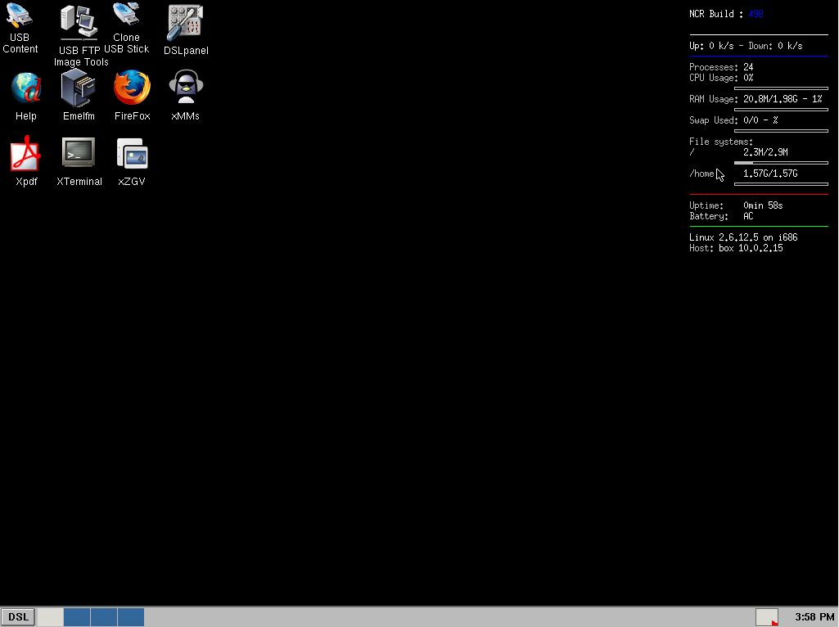
Task: Start the xMMs music player
Action: point(185,86)
